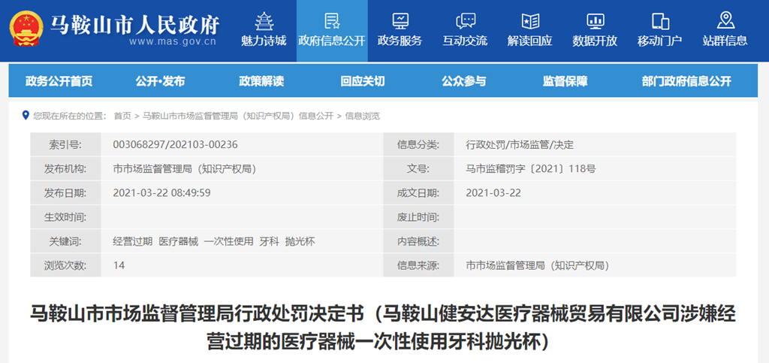Click the 信息分类 label cell
Screen dimensions: 769x363
pos(418,145)
